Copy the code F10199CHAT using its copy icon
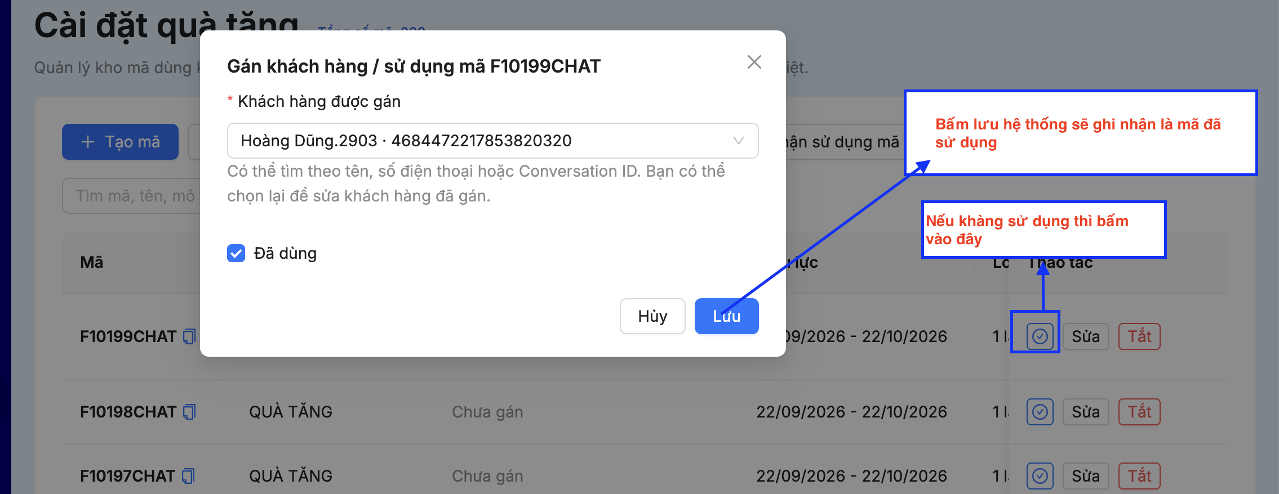Viewport: 1279px width, 494px height. [189, 336]
